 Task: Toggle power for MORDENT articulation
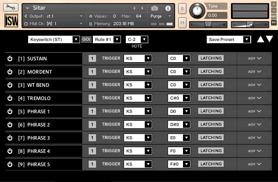10,72
